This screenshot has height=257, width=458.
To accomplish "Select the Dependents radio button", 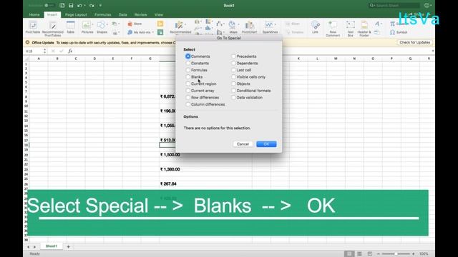I will (x=233, y=64).
